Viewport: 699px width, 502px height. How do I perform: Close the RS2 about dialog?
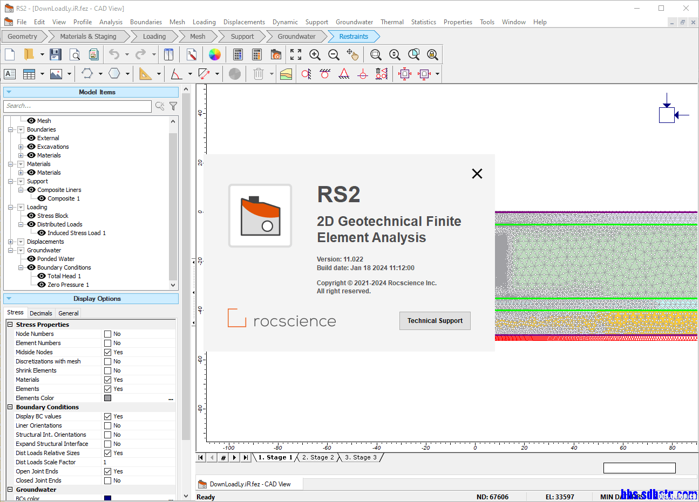tap(477, 174)
